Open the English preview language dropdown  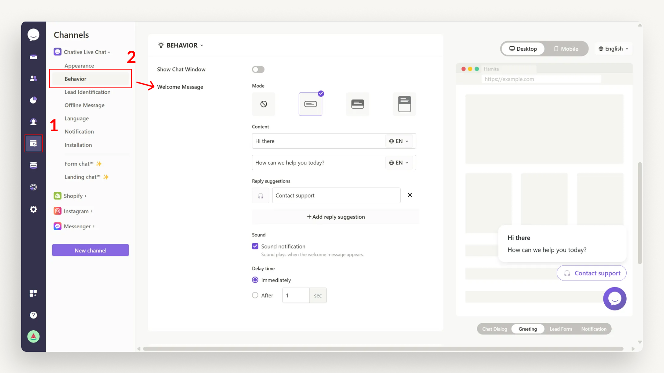(613, 49)
